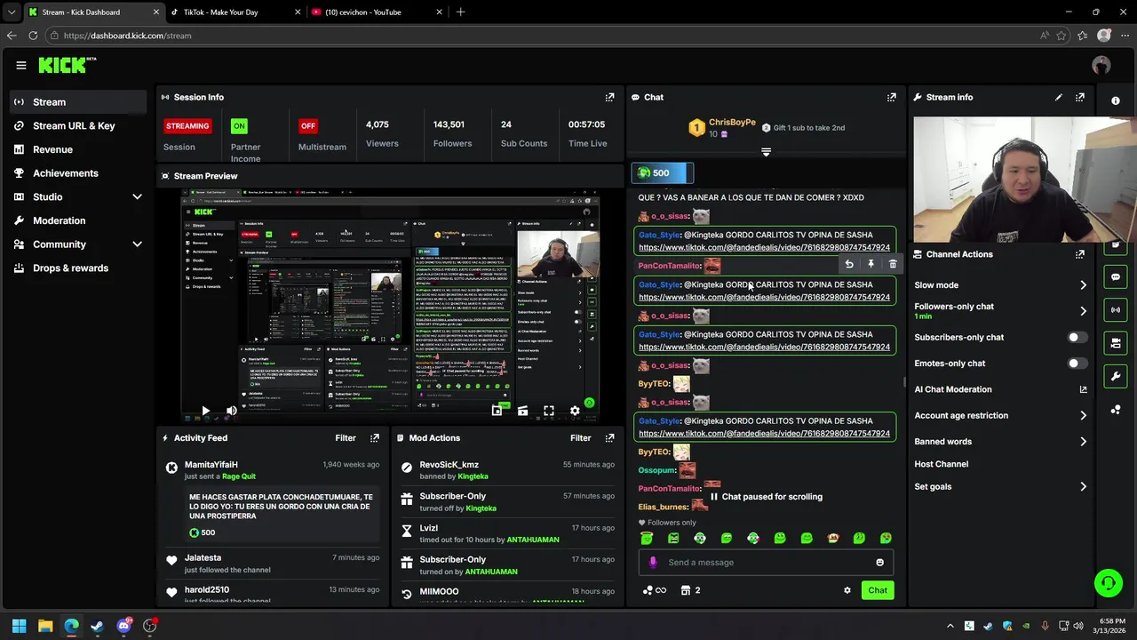
Task: Open the account avatar menu
Action: (1101, 65)
